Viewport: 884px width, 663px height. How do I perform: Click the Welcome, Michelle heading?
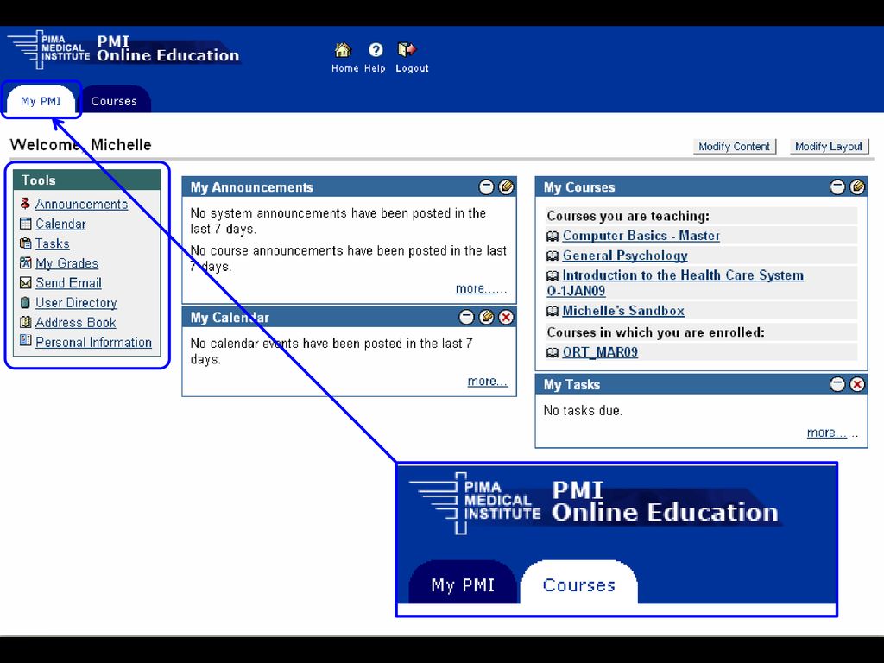80,145
